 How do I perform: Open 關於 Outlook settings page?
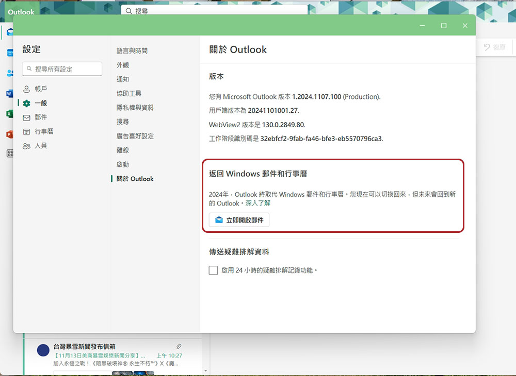coord(135,179)
